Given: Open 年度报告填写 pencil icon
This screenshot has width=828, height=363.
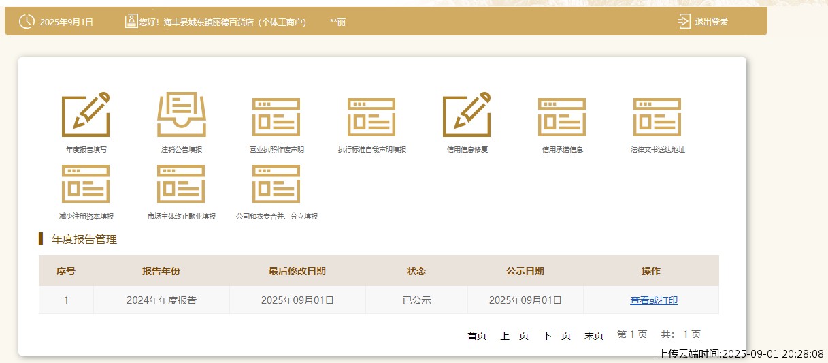Looking at the screenshot, I should click(x=86, y=114).
